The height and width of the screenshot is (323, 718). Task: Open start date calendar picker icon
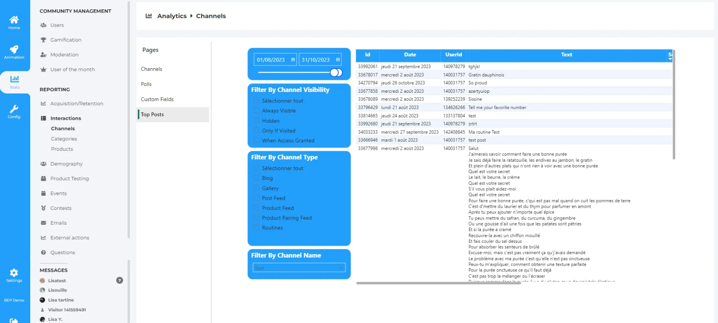pyautogui.click(x=293, y=60)
